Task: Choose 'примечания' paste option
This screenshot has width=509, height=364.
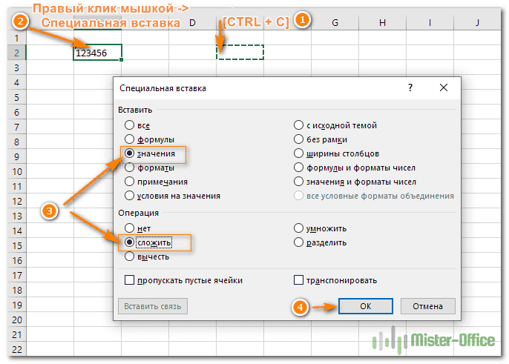Action: 131,182
